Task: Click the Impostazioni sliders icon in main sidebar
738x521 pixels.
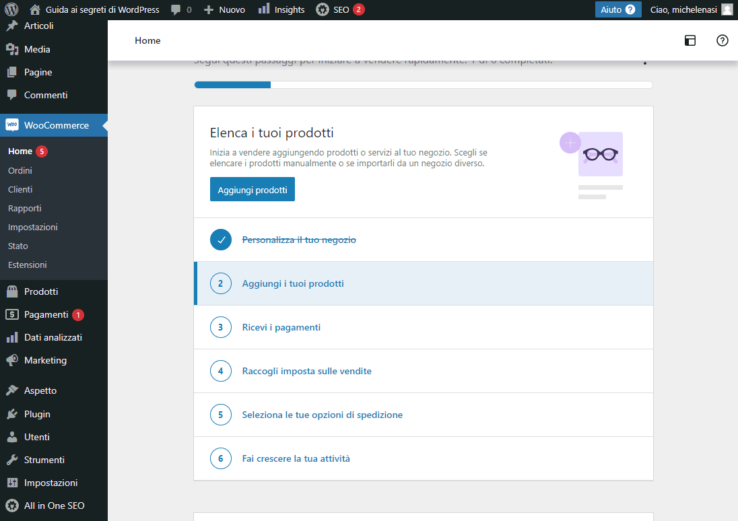Action: pos(12,483)
